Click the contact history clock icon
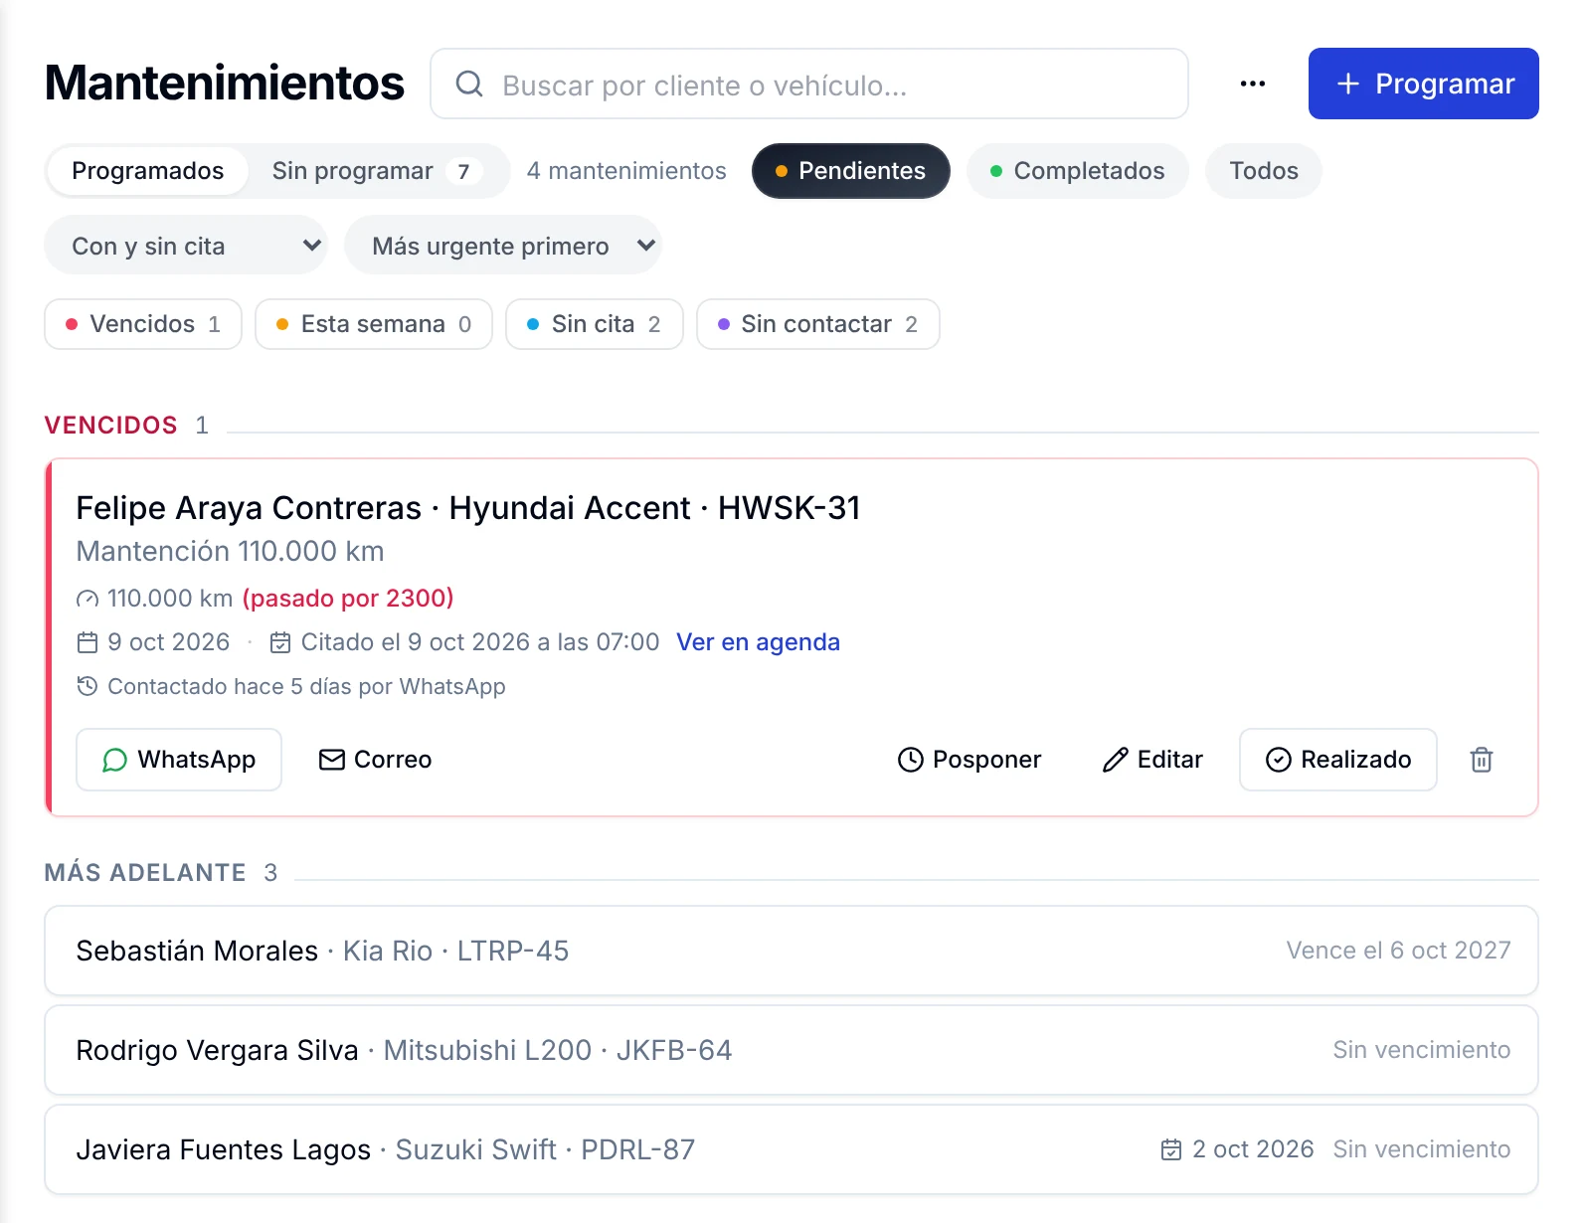The height and width of the screenshot is (1223, 1587). click(x=88, y=686)
